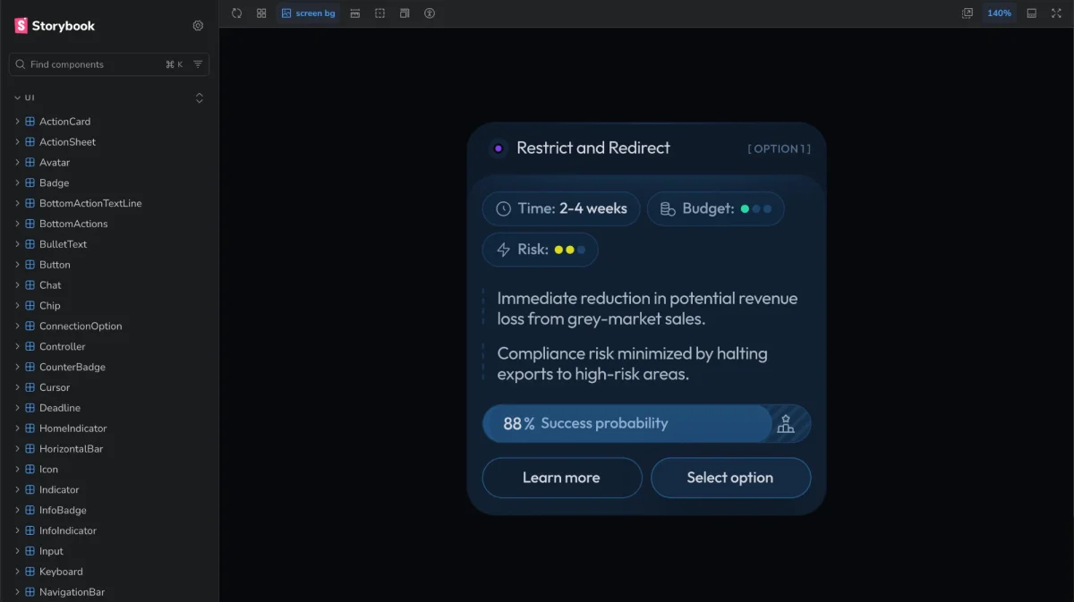Select the Keyboard component label
The width and height of the screenshot is (1074, 602).
tap(61, 572)
